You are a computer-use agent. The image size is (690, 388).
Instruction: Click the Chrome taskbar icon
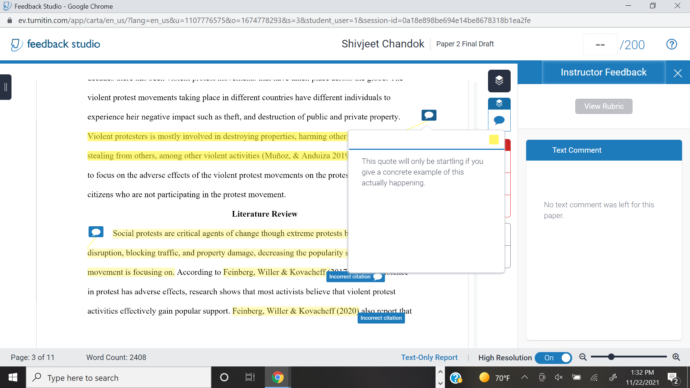pyautogui.click(x=277, y=377)
